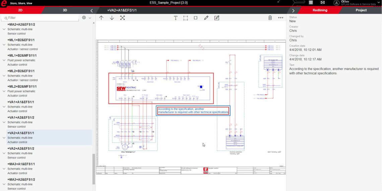Expand the =VA1+A1&EFS1/1 page entry
382x191 pixels.
[x=4, y=107]
